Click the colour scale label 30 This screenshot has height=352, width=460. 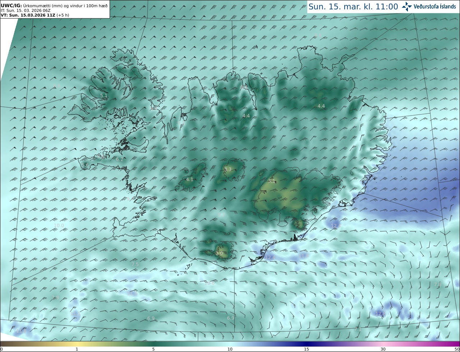(x=383, y=349)
